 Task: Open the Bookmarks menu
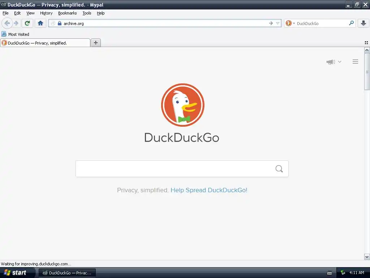coord(68,13)
